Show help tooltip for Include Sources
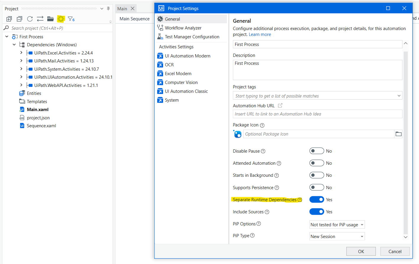 (267, 212)
